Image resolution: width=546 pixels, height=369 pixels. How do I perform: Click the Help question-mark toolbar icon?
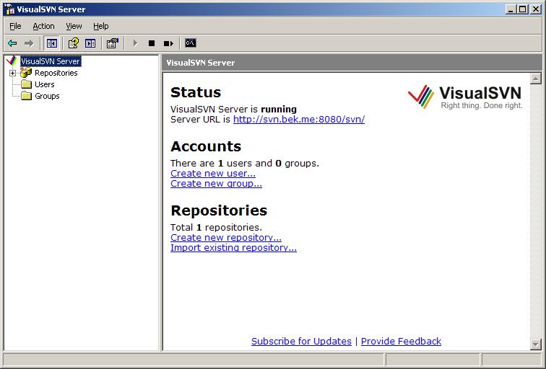coord(74,43)
